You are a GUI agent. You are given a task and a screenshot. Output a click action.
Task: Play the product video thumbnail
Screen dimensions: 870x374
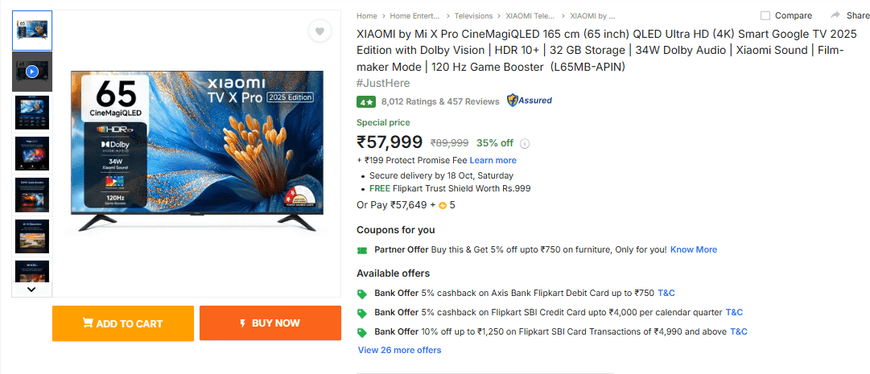click(x=32, y=72)
